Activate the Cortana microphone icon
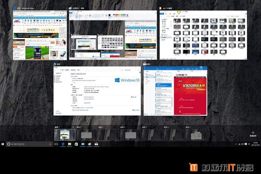 (x=50, y=144)
